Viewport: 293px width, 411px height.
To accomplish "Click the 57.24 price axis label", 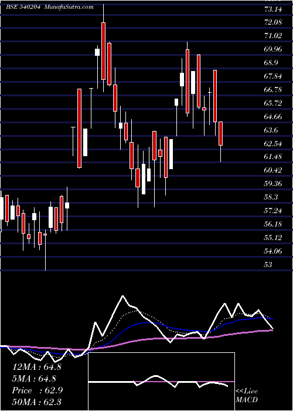I will point(274,210).
